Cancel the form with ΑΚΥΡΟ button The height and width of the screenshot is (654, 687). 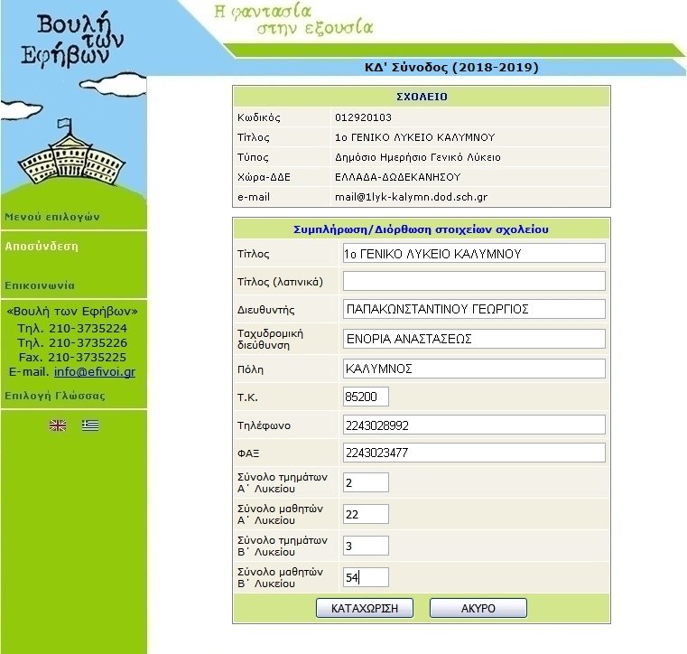(478, 609)
